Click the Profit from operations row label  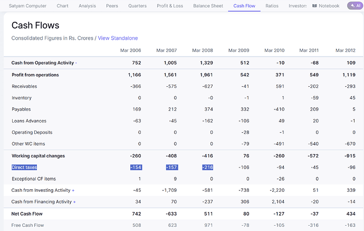point(35,75)
